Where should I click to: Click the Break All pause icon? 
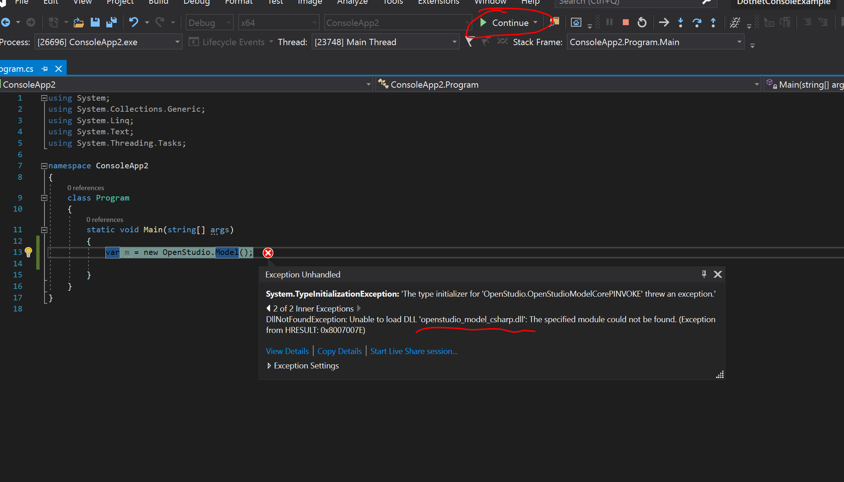coord(609,22)
